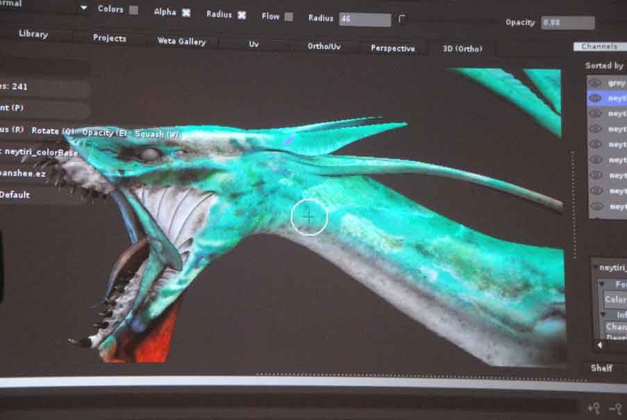Select the highlighted neytiri channel name
Screen dimensions: 627x420
pyautogui.click(x=617, y=99)
